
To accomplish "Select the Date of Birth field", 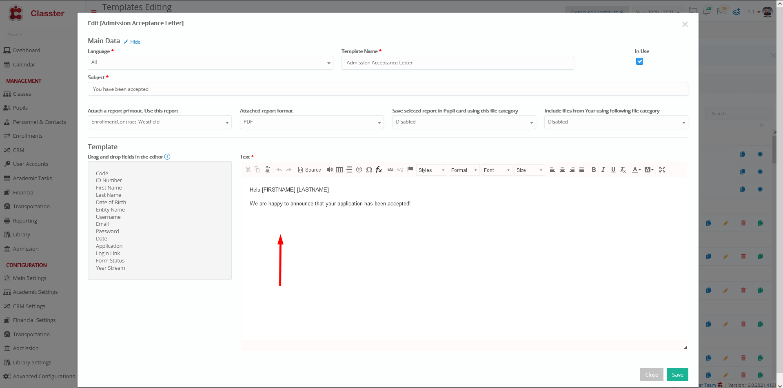I will [111, 203].
